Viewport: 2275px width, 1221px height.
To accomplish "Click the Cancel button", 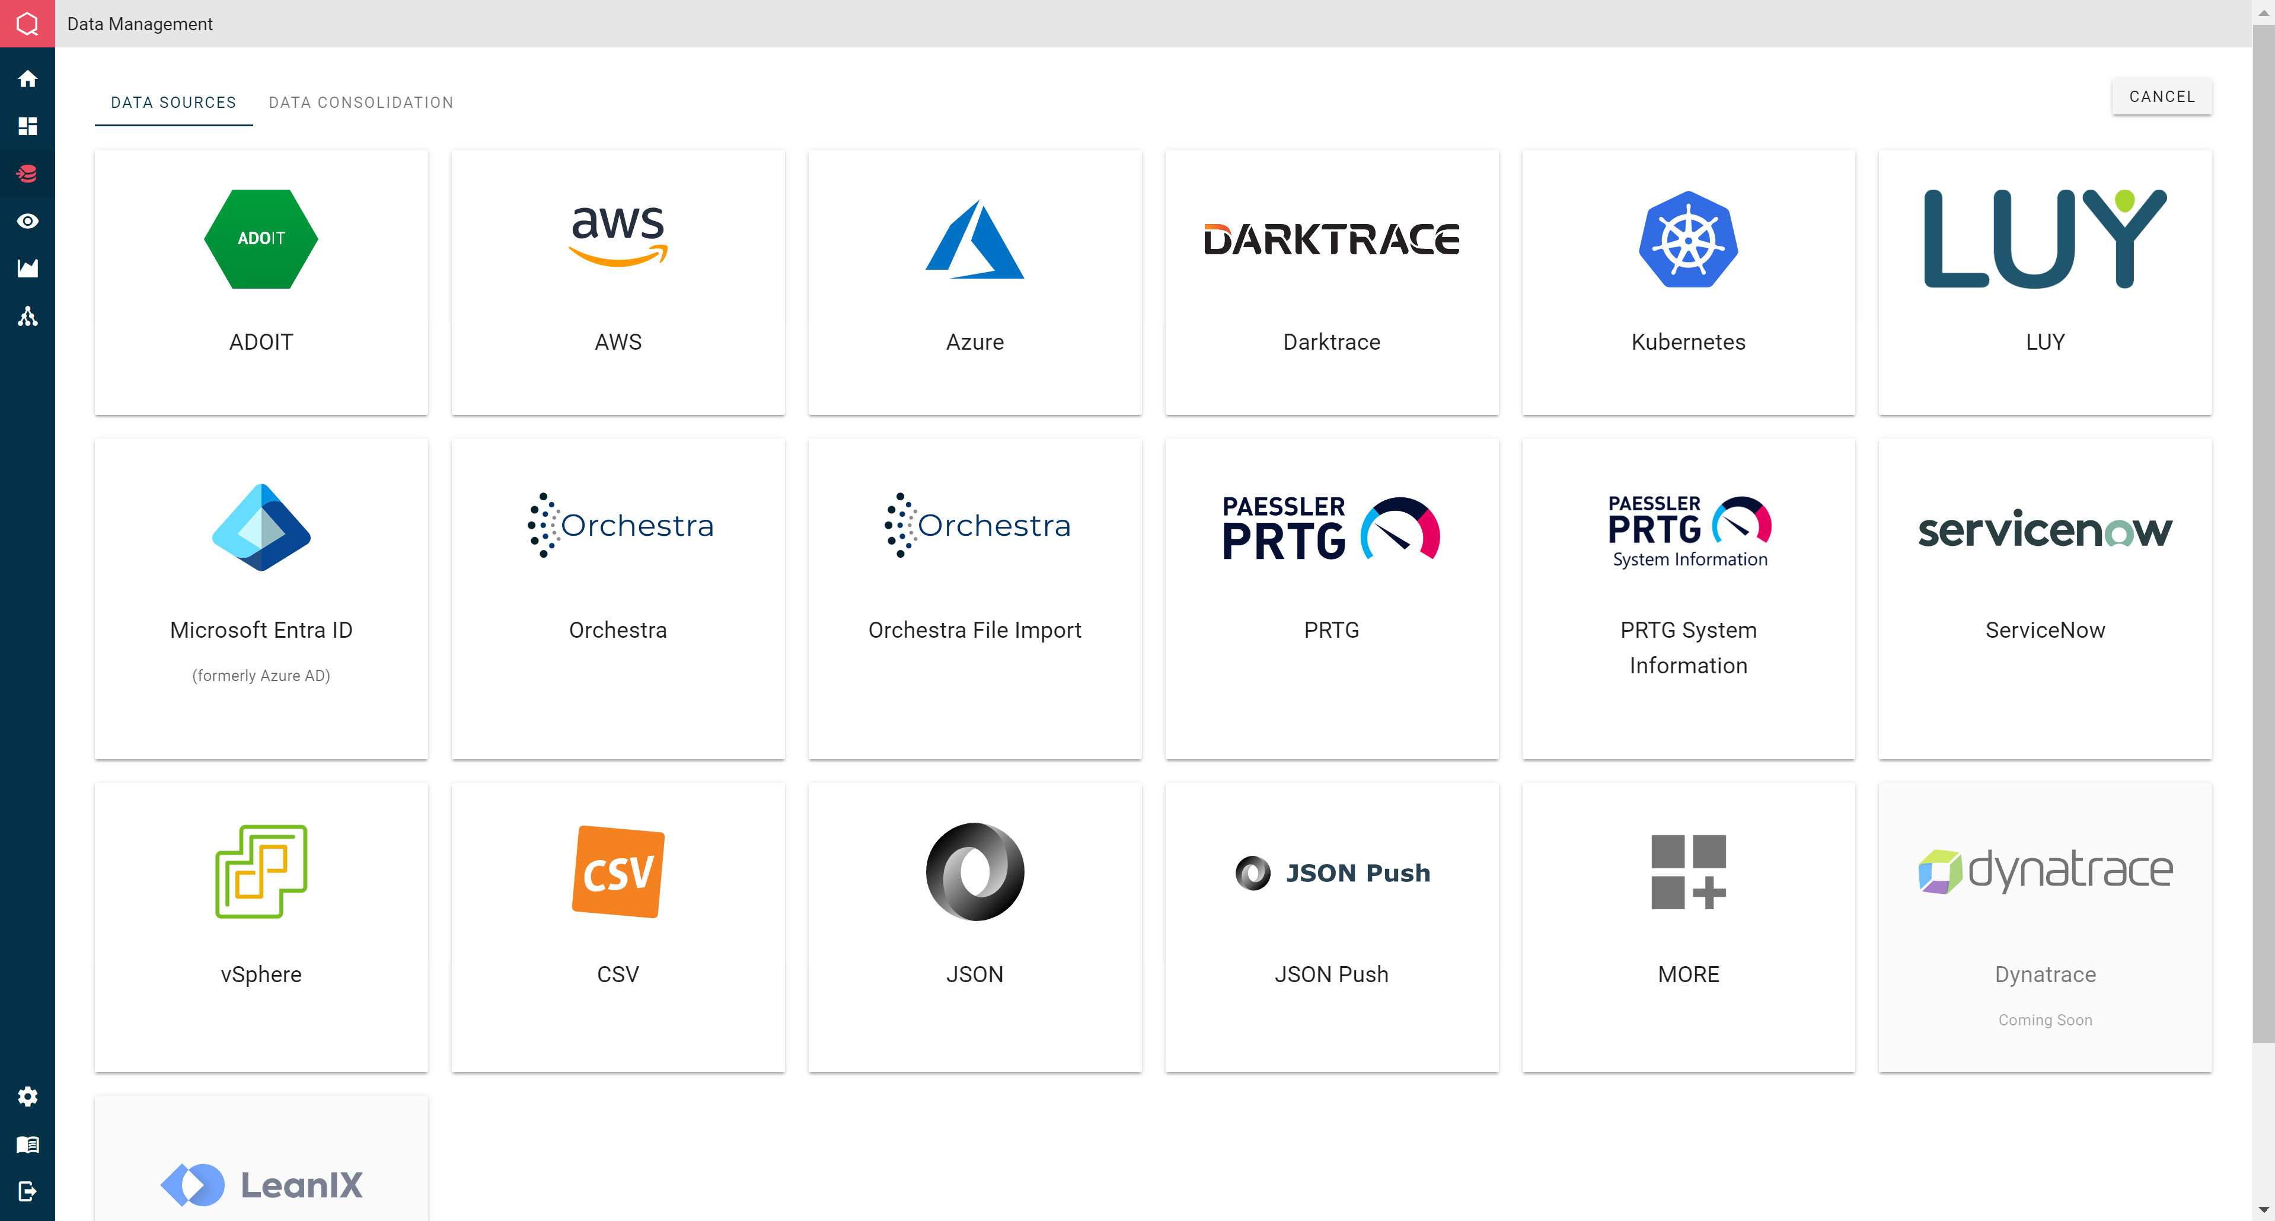I will point(2162,97).
